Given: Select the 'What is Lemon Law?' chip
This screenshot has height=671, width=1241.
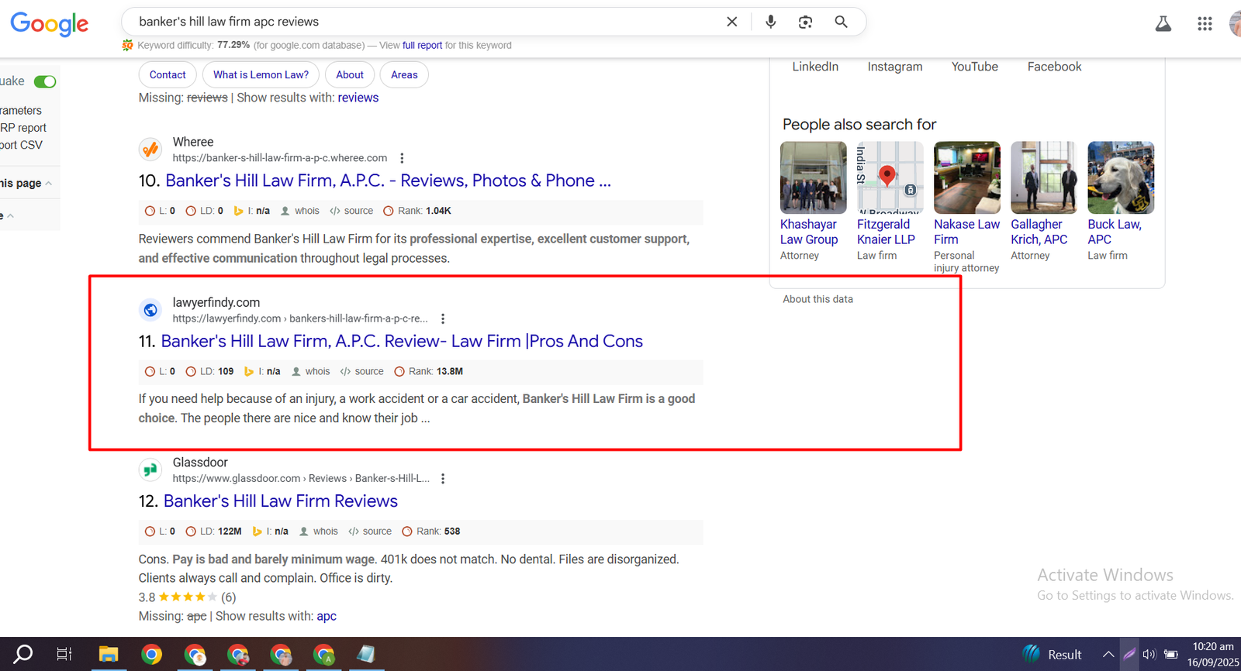Looking at the screenshot, I should [261, 75].
